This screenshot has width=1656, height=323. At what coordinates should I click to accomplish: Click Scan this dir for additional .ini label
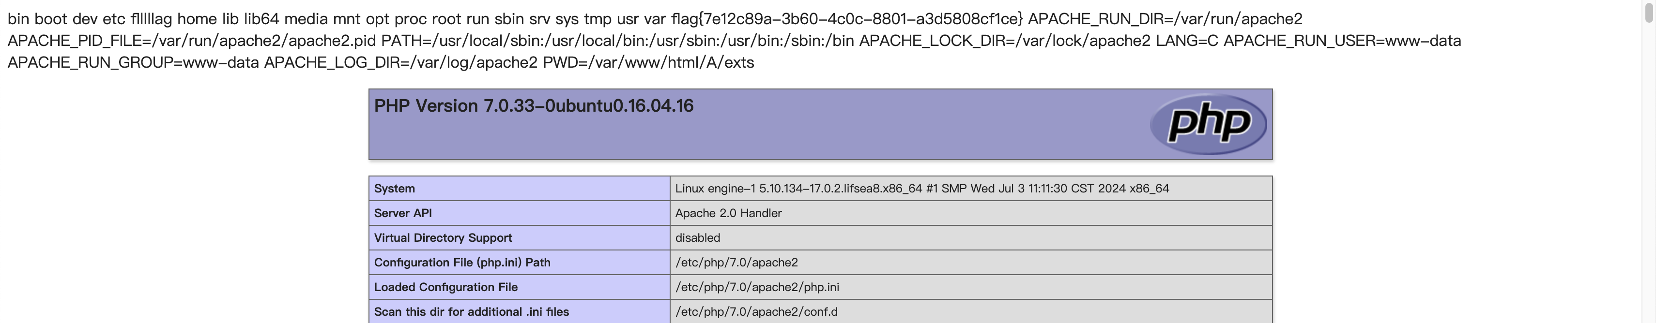471,312
